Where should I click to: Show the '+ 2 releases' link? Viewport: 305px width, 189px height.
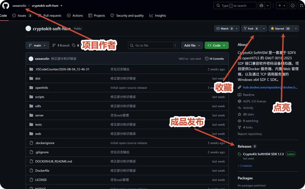click(x=245, y=166)
